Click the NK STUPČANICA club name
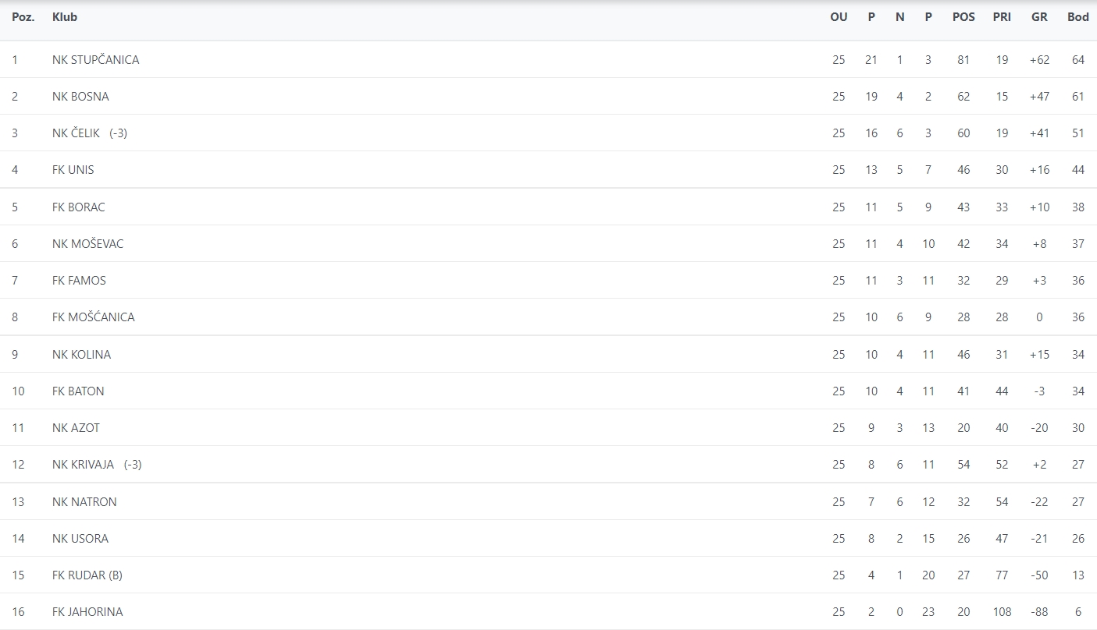1097x630 pixels. pos(95,60)
